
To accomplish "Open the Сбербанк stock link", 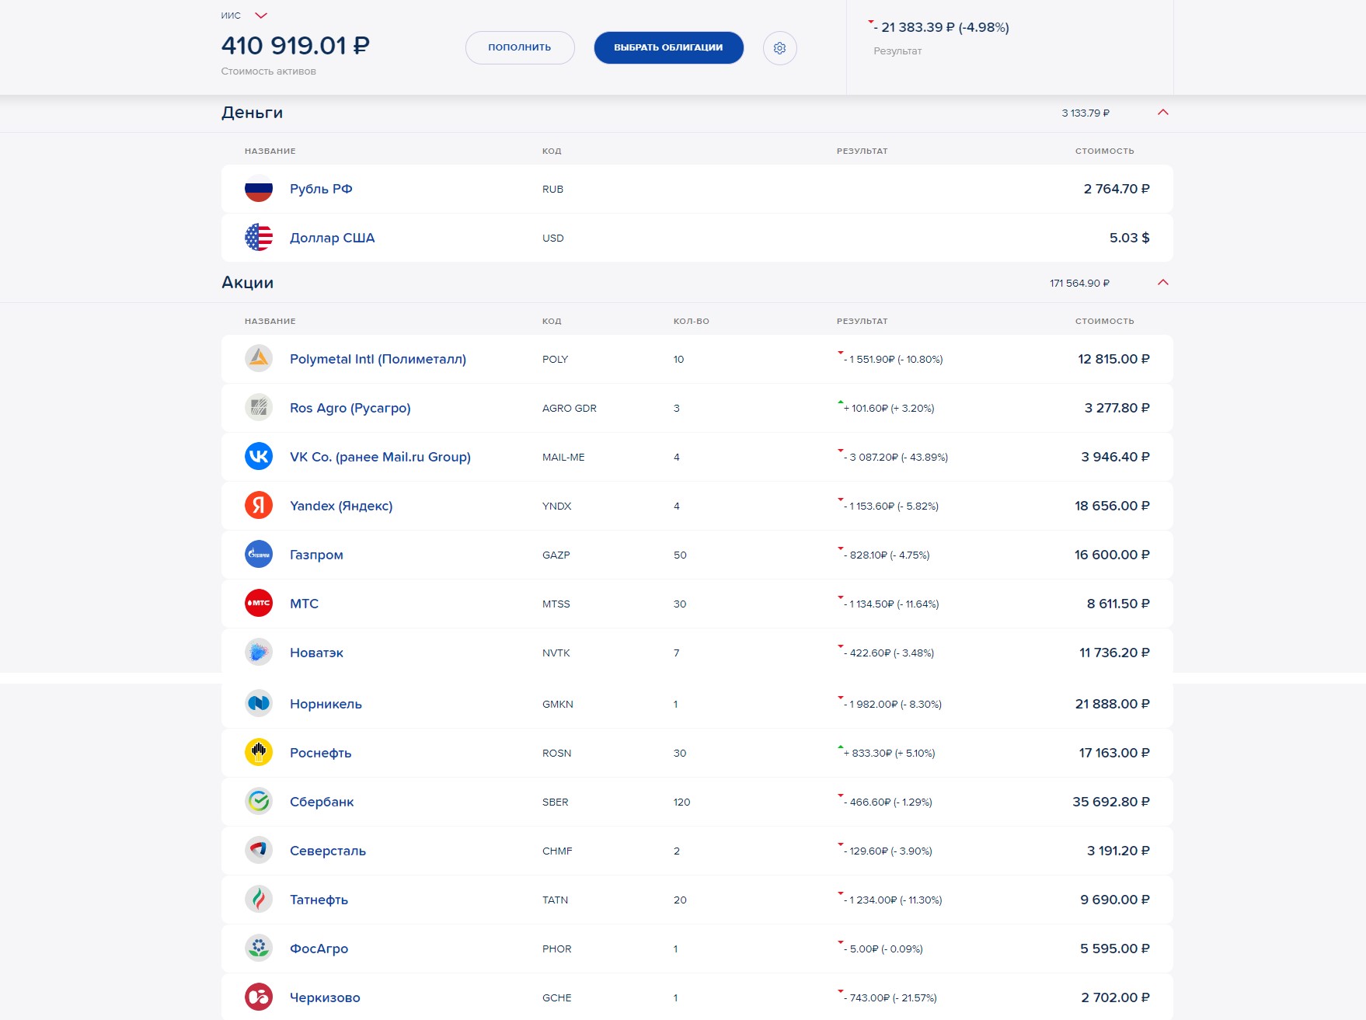I will click(x=322, y=802).
